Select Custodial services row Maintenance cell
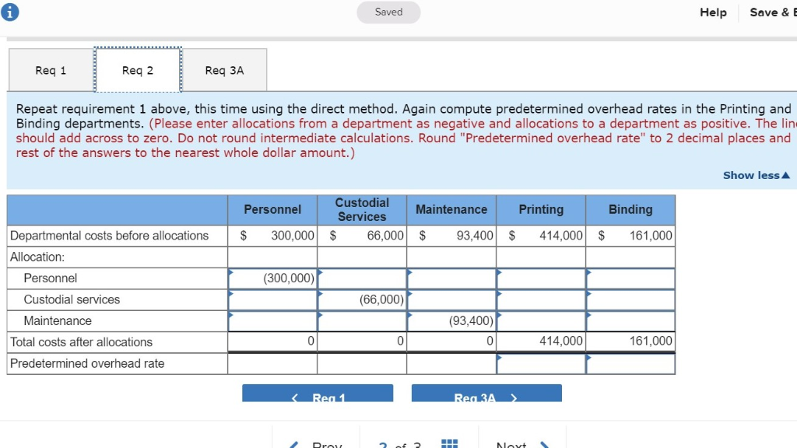 [451, 299]
